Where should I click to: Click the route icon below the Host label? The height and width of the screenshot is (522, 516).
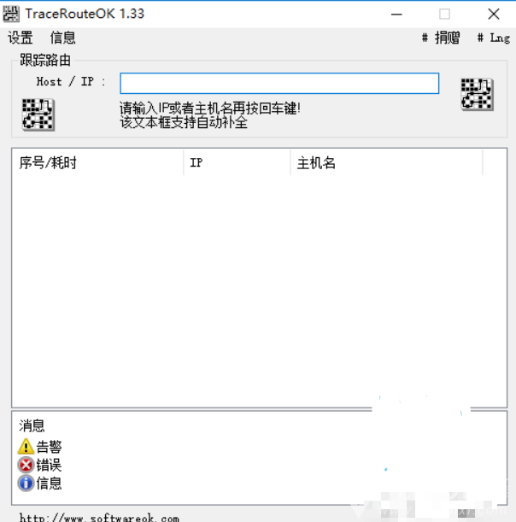coord(38,114)
